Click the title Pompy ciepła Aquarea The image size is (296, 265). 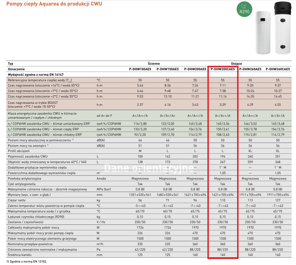[54, 4]
